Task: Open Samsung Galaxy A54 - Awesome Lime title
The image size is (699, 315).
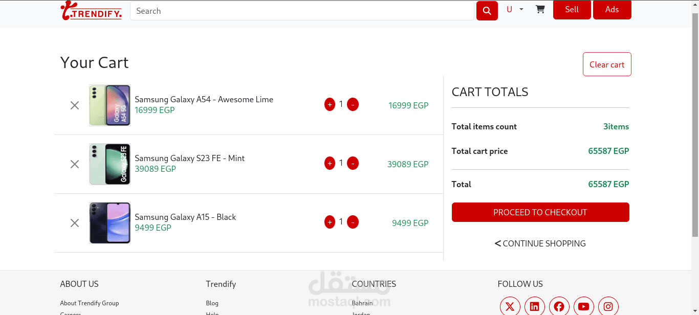Action: (x=204, y=99)
